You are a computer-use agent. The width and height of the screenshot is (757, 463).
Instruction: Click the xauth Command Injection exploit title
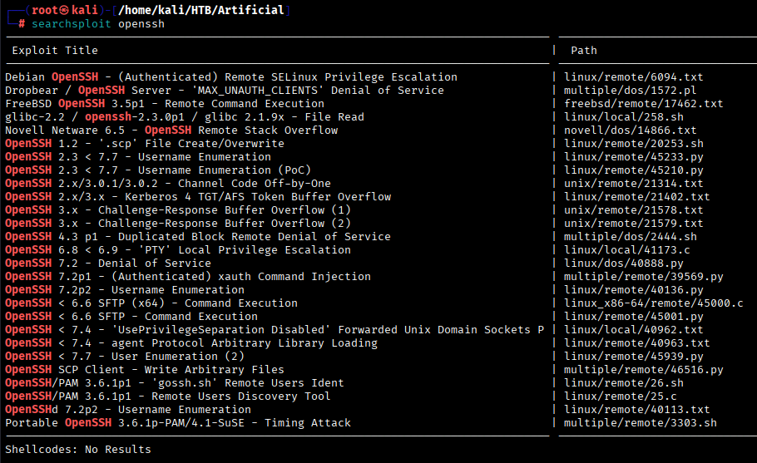pyautogui.click(x=188, y=277)
